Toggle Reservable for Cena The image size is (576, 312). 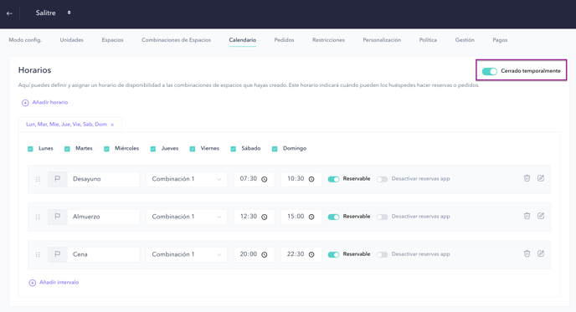click(333, 255)
